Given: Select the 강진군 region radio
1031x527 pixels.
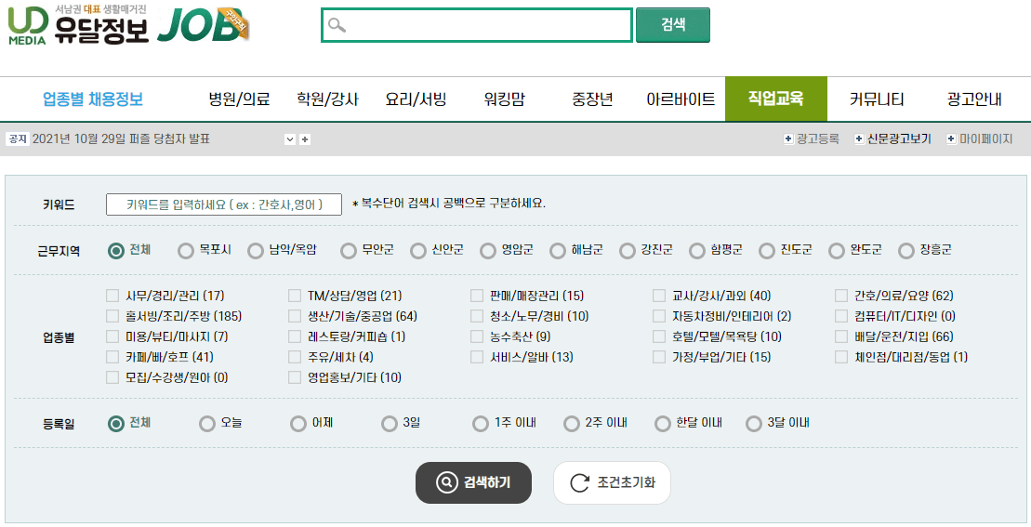Looking at the screenshot, I should (x=628, y=250).
